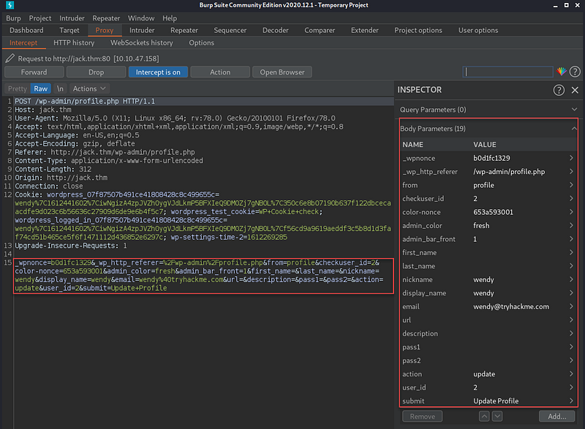The height and width of the screenshot is (429, 585).
Task: Open the Actions dropdown in editor
Action: pyautogui.click(x=89, y=88)
